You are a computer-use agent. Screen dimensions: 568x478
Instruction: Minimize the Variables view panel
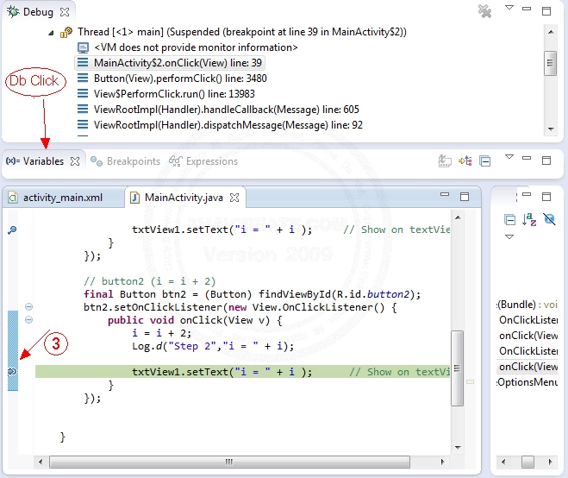click(527, 158)
